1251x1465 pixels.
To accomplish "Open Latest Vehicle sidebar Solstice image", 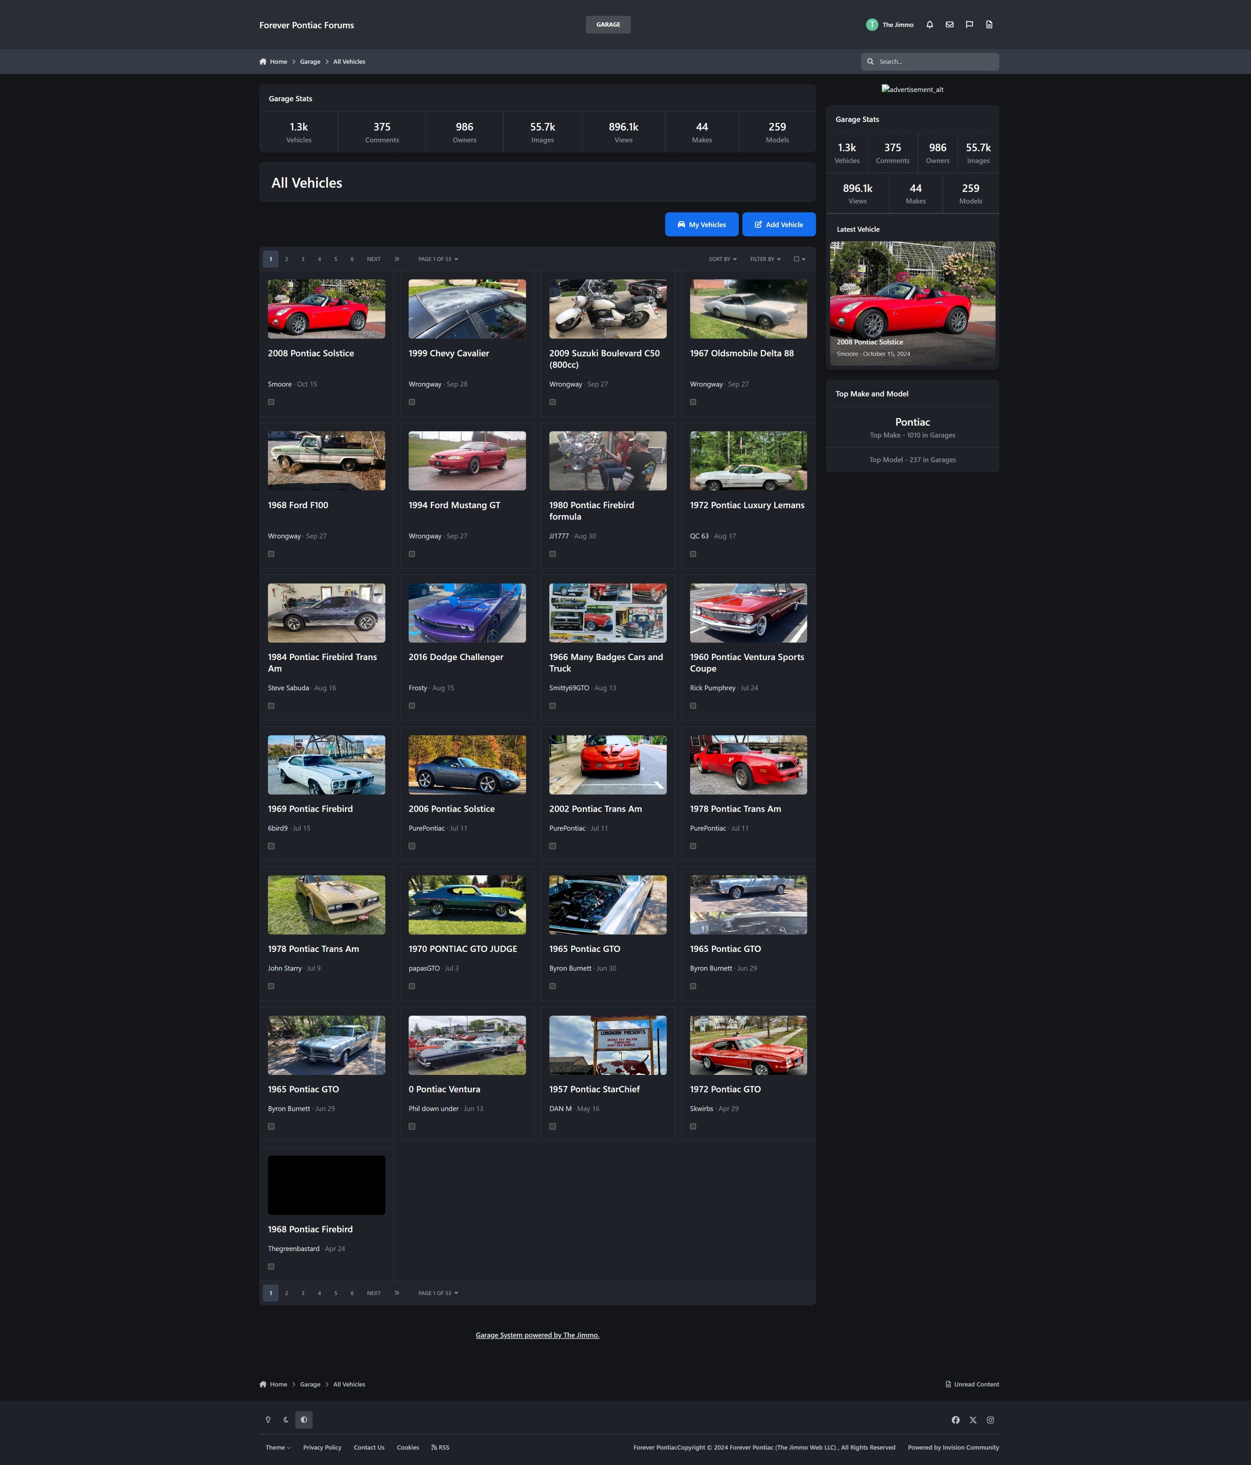I will click(x=912, y=303).
